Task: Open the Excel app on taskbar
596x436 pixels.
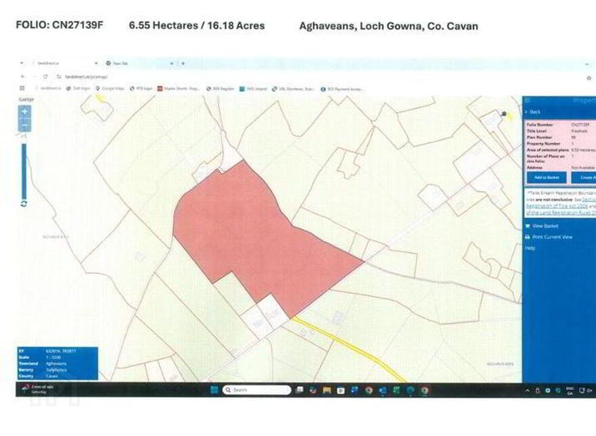Action: (396, 390)
